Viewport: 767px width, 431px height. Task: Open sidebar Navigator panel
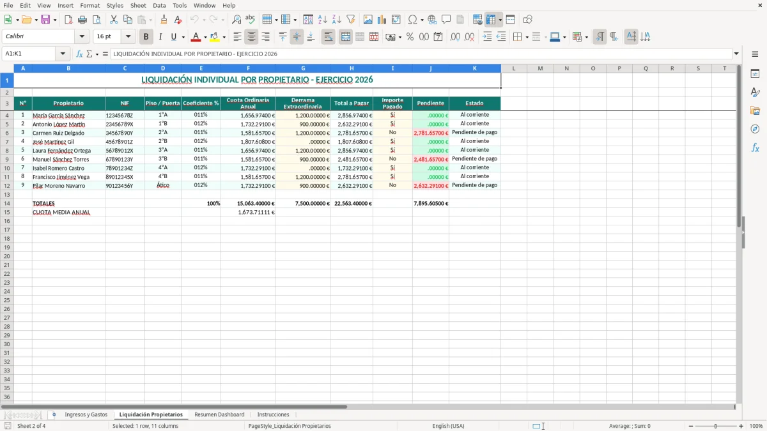755,129
